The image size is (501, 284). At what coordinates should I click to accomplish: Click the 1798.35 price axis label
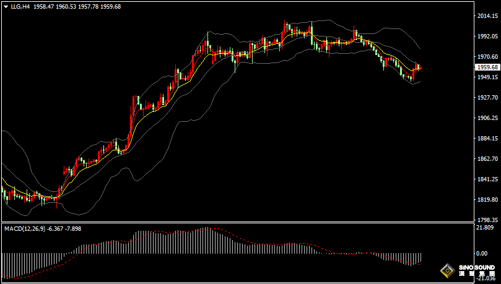pos(487,220)
